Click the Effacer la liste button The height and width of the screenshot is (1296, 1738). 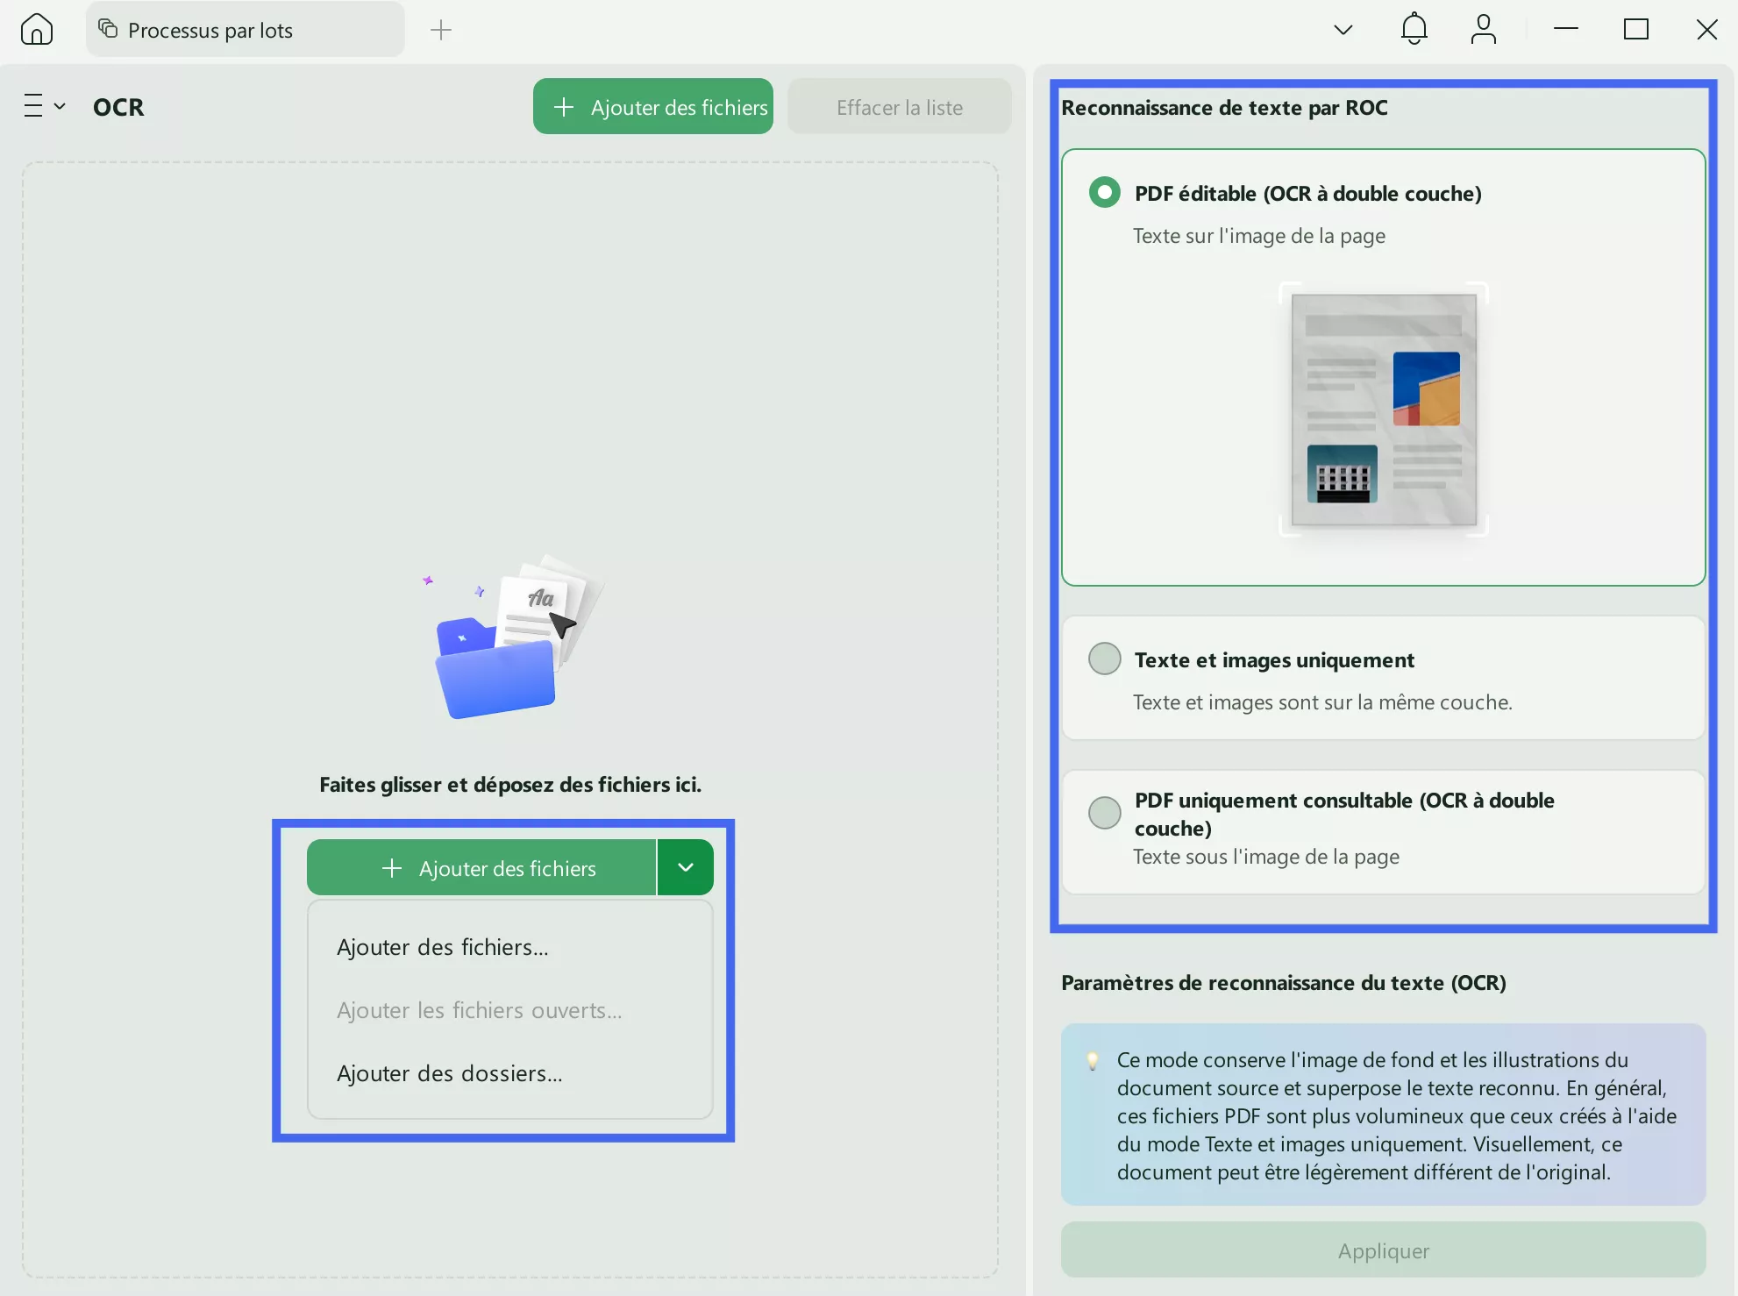pos(899,107)
